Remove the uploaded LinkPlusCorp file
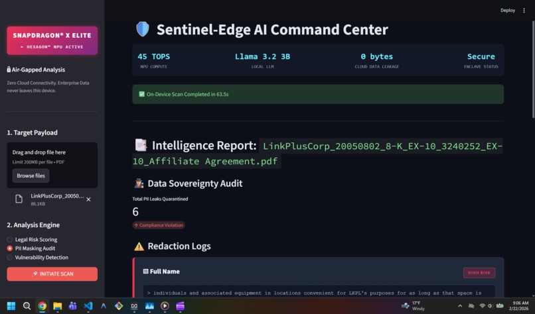Screen dimensions: 535x314 (x=88, y=199)
